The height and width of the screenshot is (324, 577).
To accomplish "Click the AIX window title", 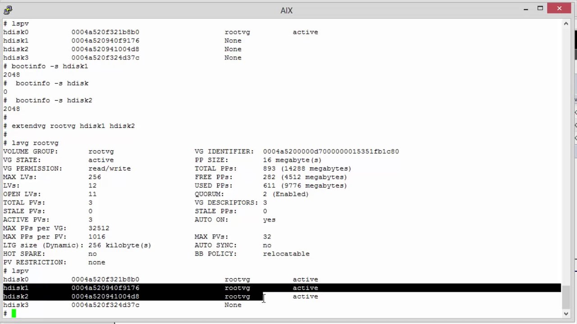I will coord(286,10).
